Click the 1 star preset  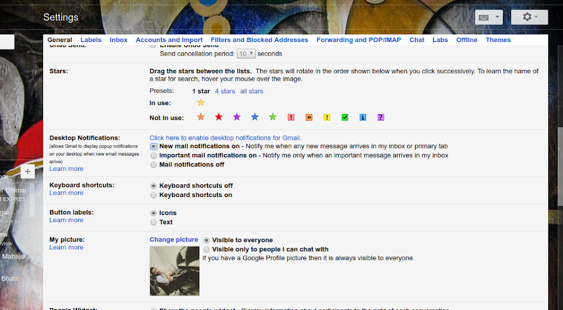pyautogui.click(x=201, y=91)
